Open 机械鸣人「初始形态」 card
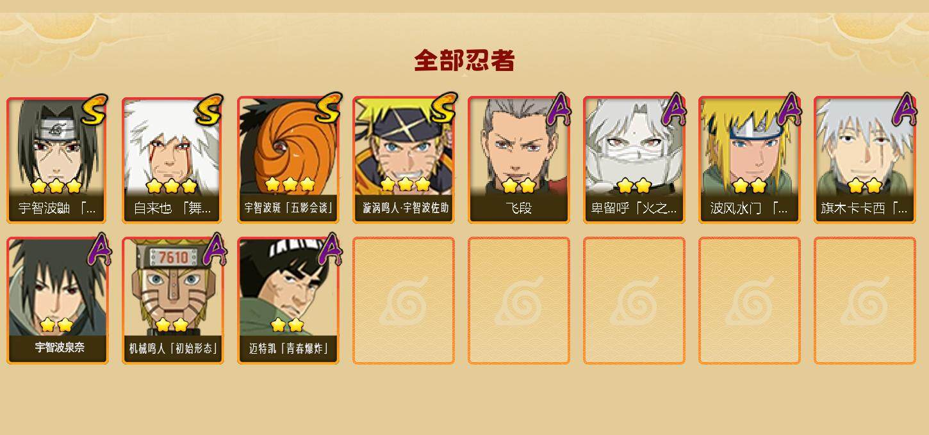929x435 pixels. click(x=172, y=301)
